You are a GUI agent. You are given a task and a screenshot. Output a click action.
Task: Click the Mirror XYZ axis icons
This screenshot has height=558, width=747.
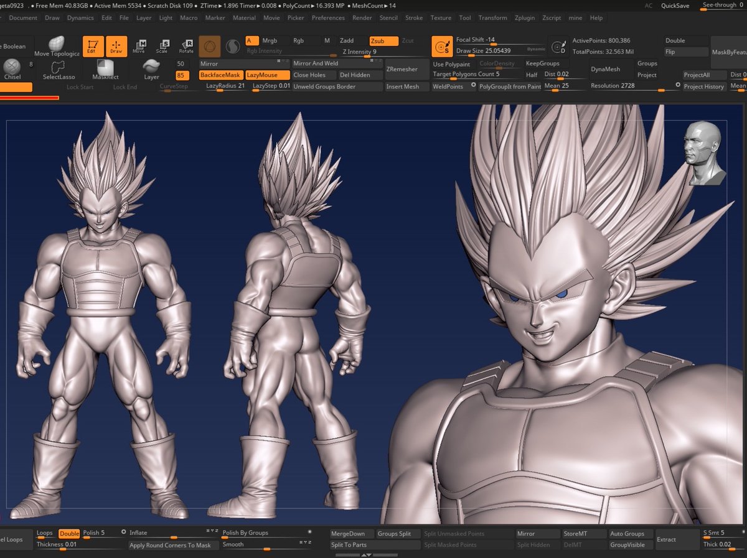pyautogui.click(x=283, y=62)
